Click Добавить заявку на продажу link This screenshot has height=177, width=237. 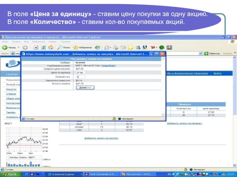(x=184, y=123)
